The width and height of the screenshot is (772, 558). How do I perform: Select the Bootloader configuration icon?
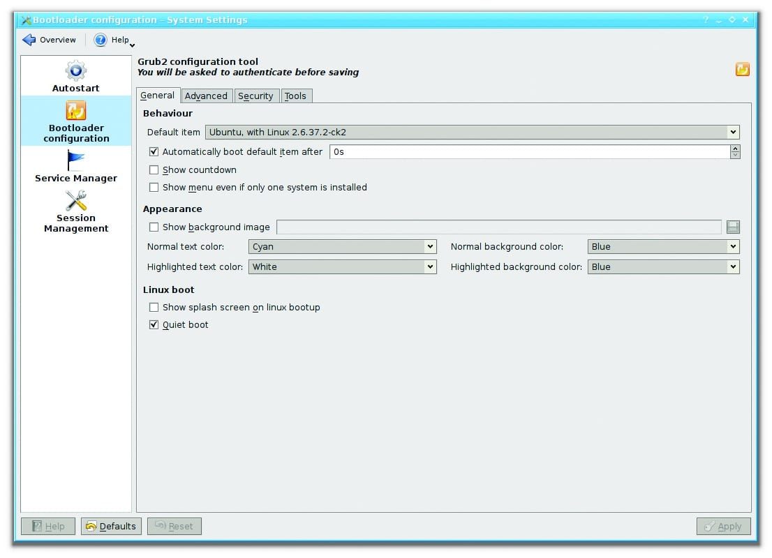(x=75, y=111)
